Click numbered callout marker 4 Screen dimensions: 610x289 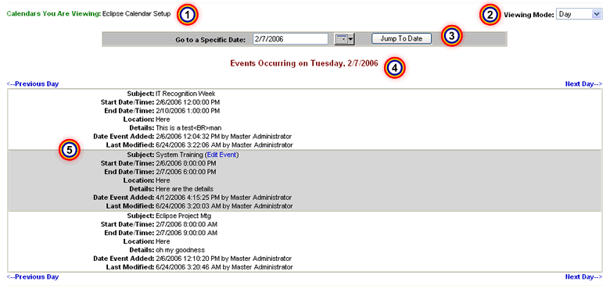coord(395,69)
